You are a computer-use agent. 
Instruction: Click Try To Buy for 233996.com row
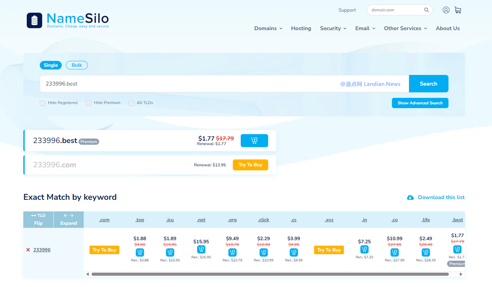click(250, 165)
